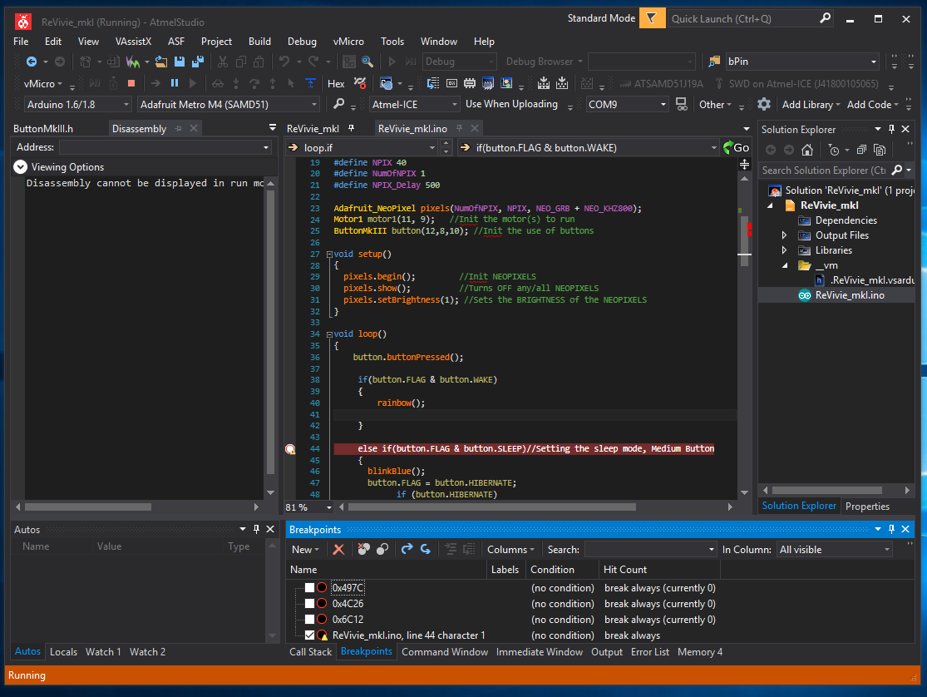Open the Tools menu
927x697 pixels.
(392, 42)
